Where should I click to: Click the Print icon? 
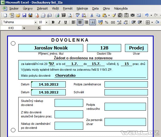click(x=57, y=15)
